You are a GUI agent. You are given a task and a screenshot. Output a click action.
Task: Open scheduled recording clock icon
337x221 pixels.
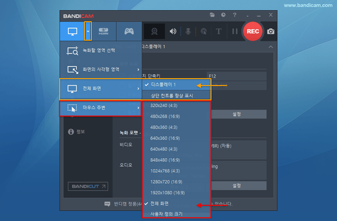(x=223, y=15)
